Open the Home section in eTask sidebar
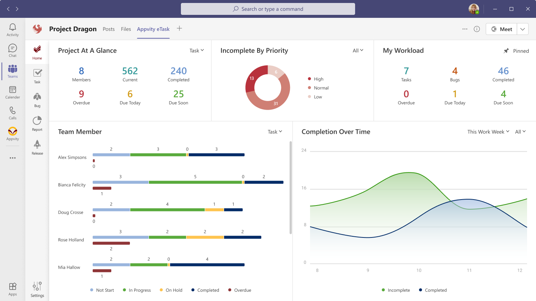 point(37,52)
